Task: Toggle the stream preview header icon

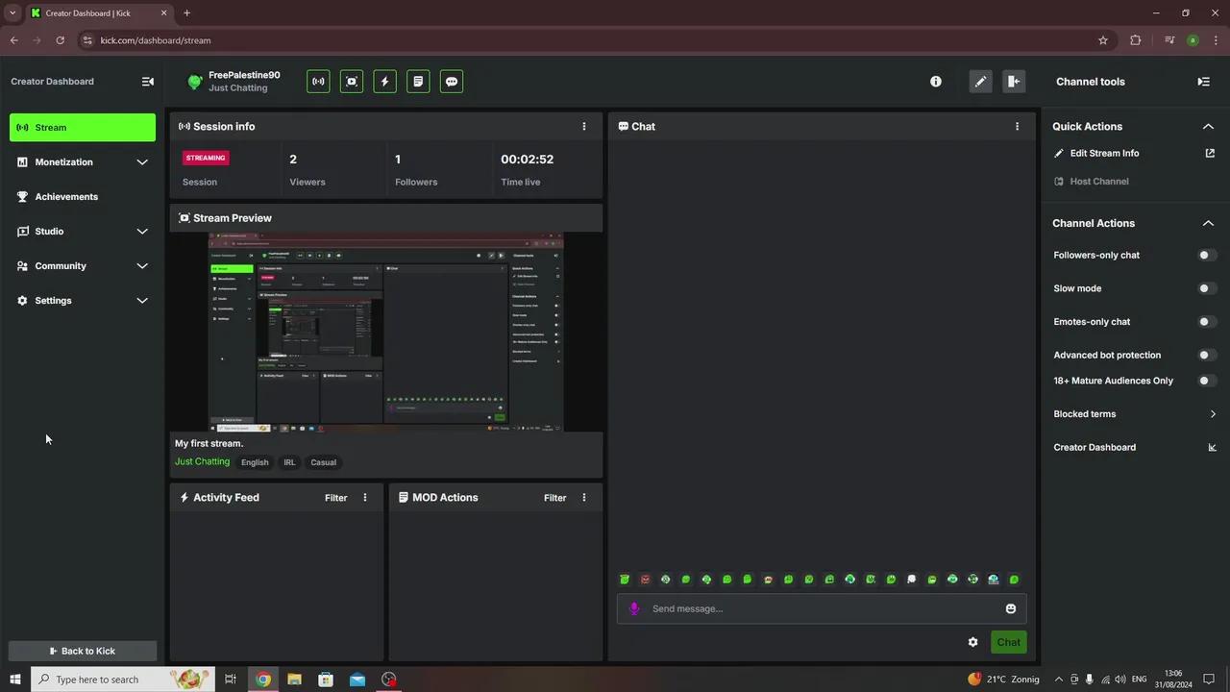Action: [352, 82]
